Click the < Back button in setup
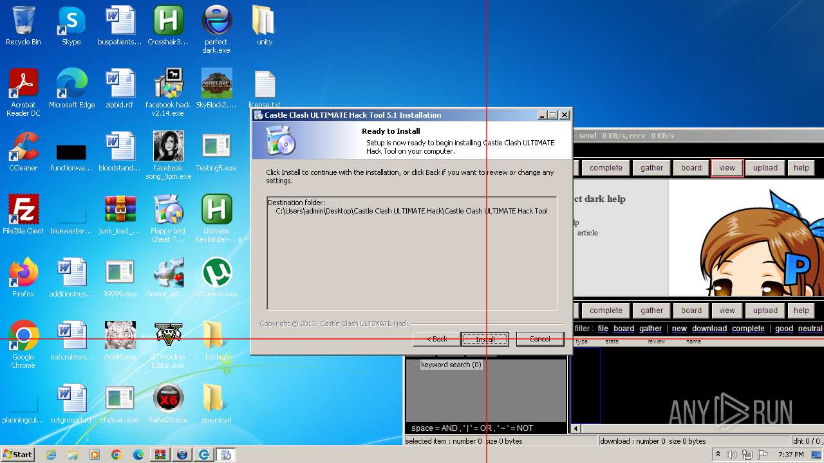 coord(436,339)
